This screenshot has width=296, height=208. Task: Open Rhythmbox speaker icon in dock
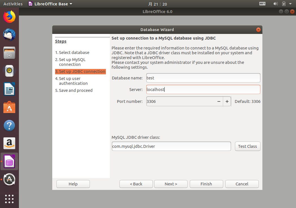[9, 71]
